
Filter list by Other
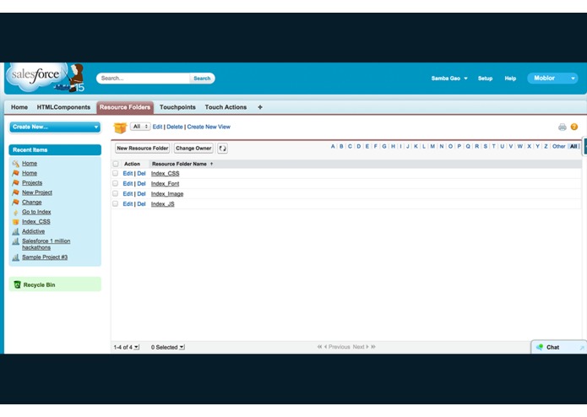pyautogui.click(x=558, y=146)
